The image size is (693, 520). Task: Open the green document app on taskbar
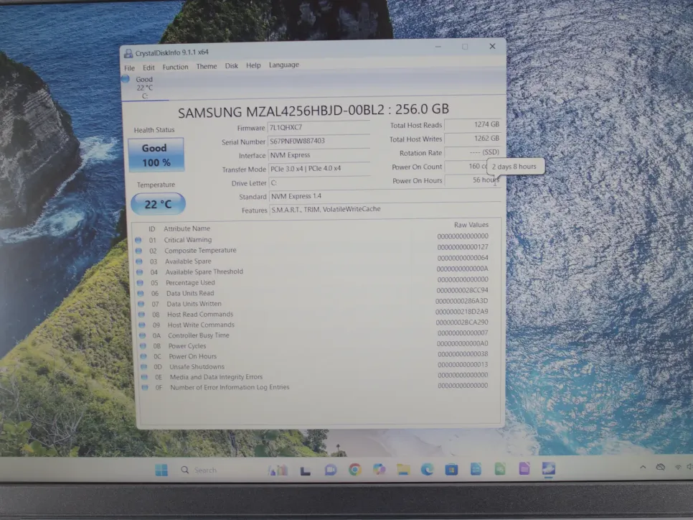click(x=500, y=469)
